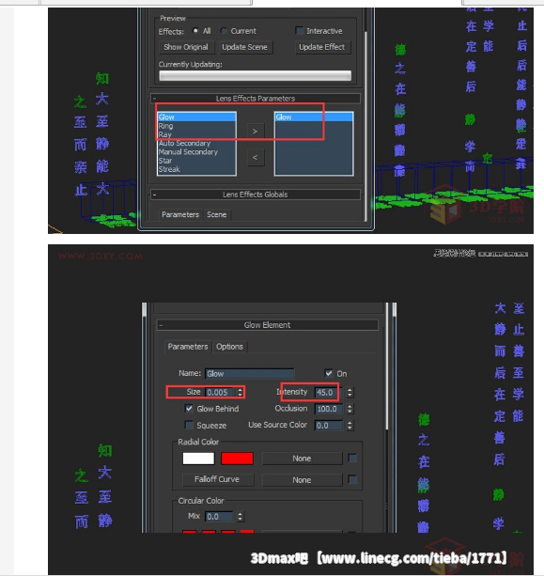Switch to the Options tab
Screen dimensions: 544x576
[229, 347]
